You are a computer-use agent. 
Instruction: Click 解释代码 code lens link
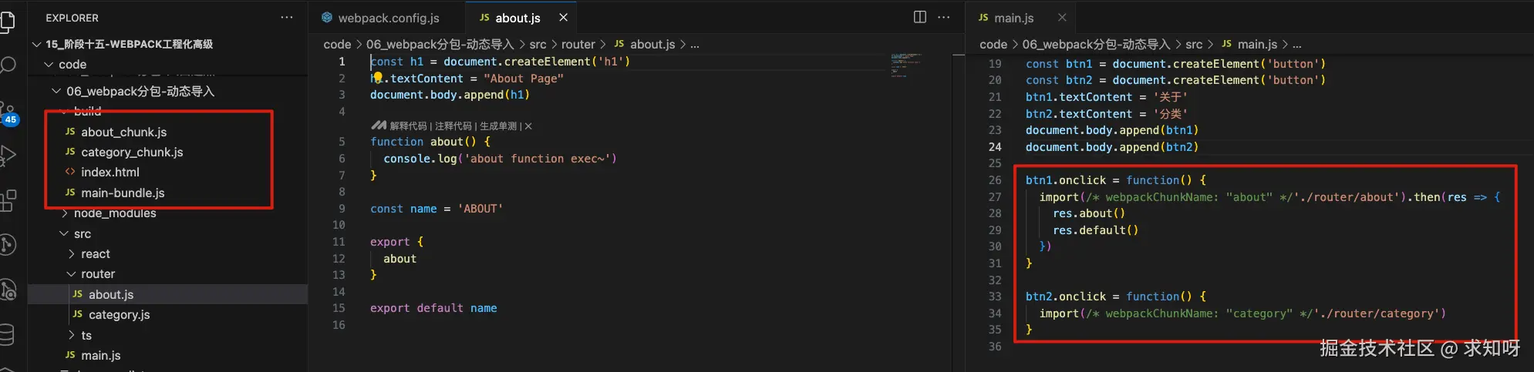[x=408, y=126]
